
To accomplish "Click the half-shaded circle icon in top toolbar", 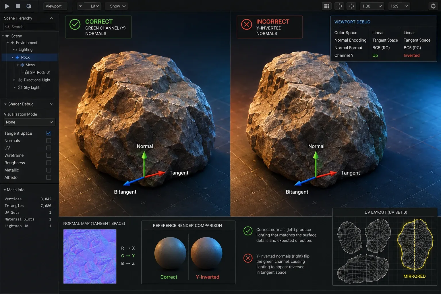I will 29,6.
